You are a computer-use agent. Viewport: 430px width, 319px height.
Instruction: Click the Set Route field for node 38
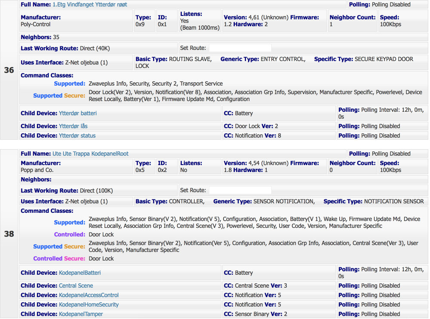(240, 190)
